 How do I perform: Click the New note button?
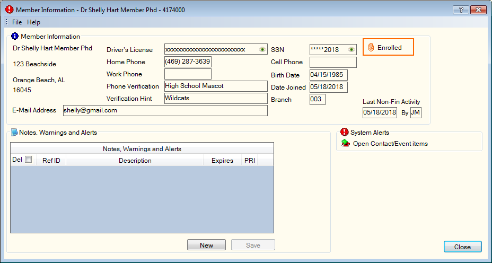point(206,245)
